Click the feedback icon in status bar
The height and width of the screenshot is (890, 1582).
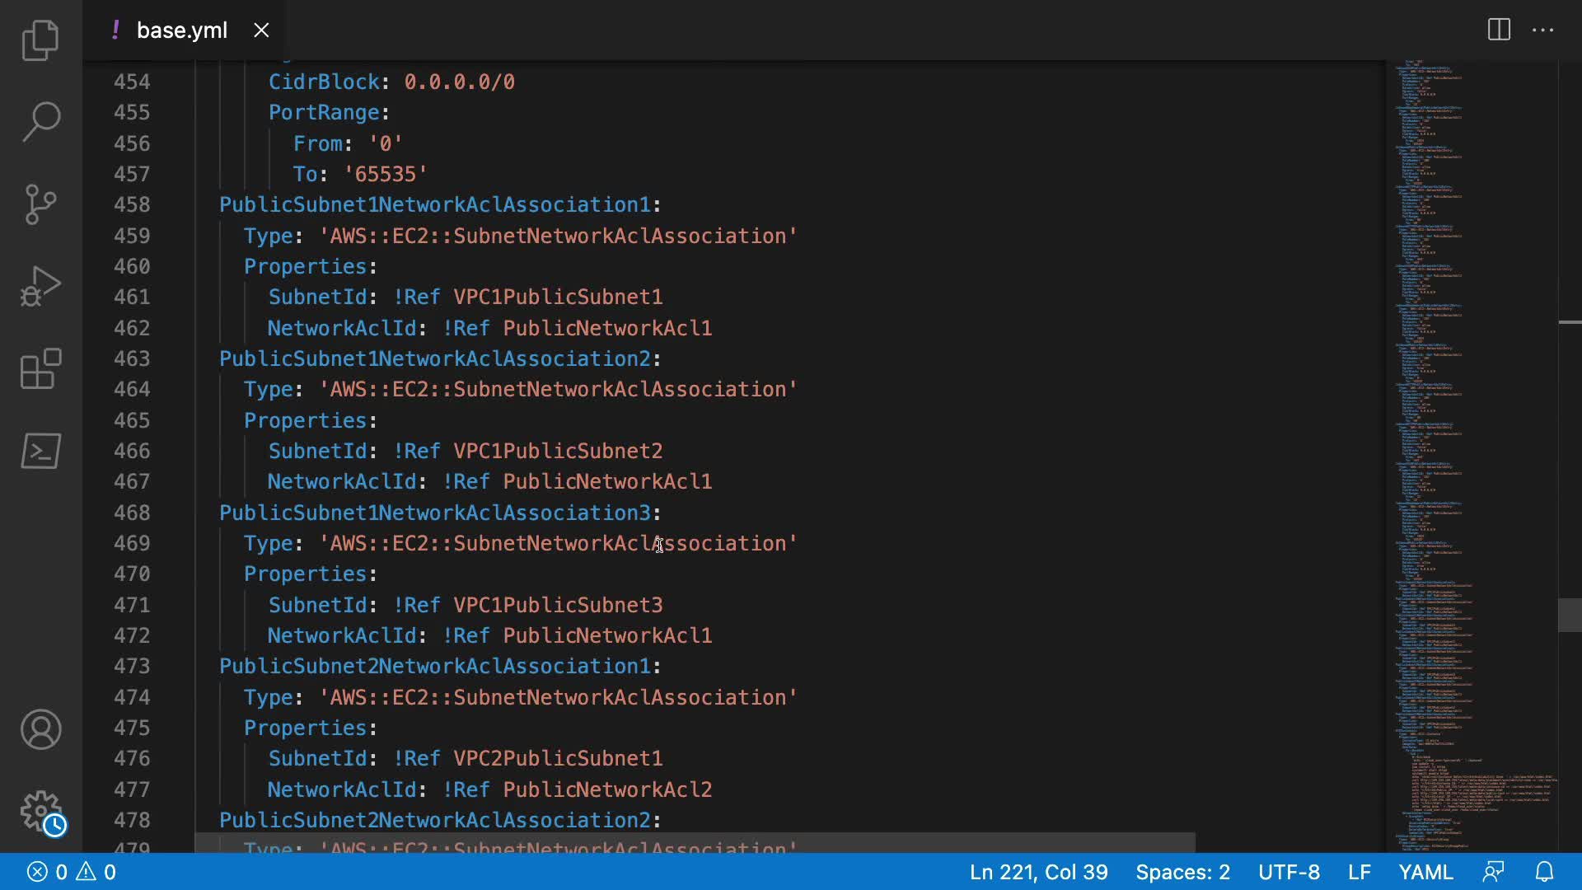pos(1493,872)
